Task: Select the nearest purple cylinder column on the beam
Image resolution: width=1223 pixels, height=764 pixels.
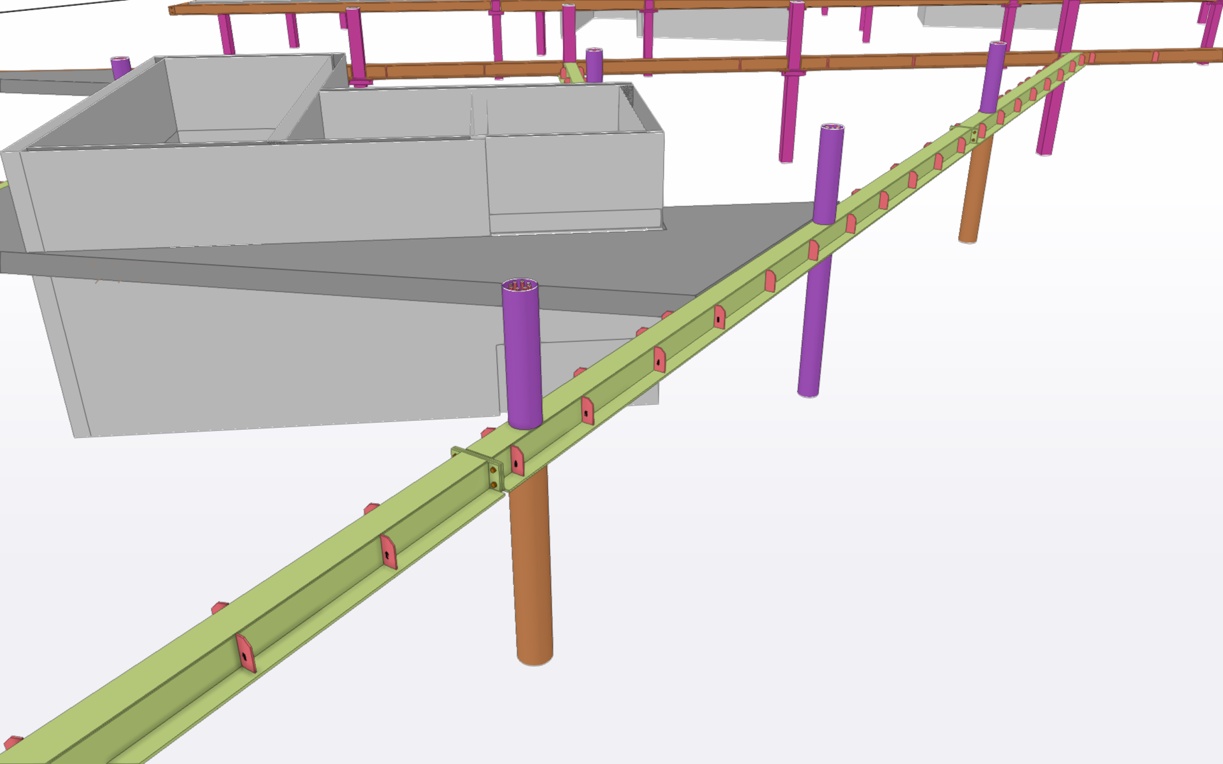Action: click(x=522, y=354)
